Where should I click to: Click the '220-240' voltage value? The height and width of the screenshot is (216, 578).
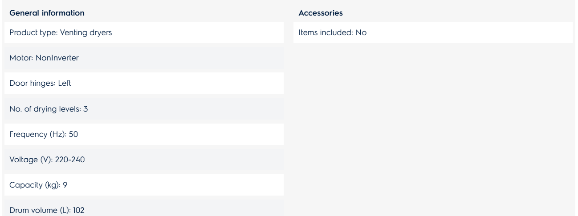coord(70,160)
